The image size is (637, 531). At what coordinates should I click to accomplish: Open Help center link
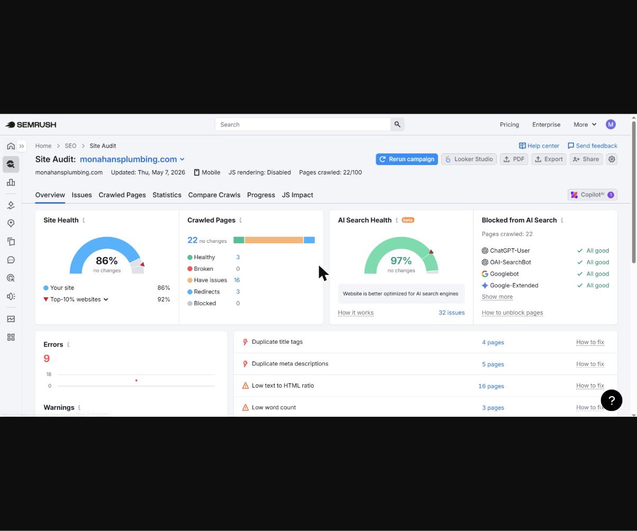[539, 146]
